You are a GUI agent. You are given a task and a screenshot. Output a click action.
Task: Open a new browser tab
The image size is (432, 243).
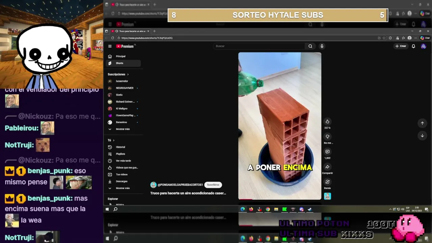pyautogui.click(x=155, y=31)
